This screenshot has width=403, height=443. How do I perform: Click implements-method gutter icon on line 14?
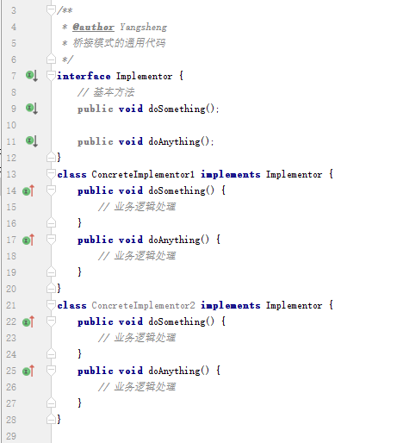tap(28, 190)
